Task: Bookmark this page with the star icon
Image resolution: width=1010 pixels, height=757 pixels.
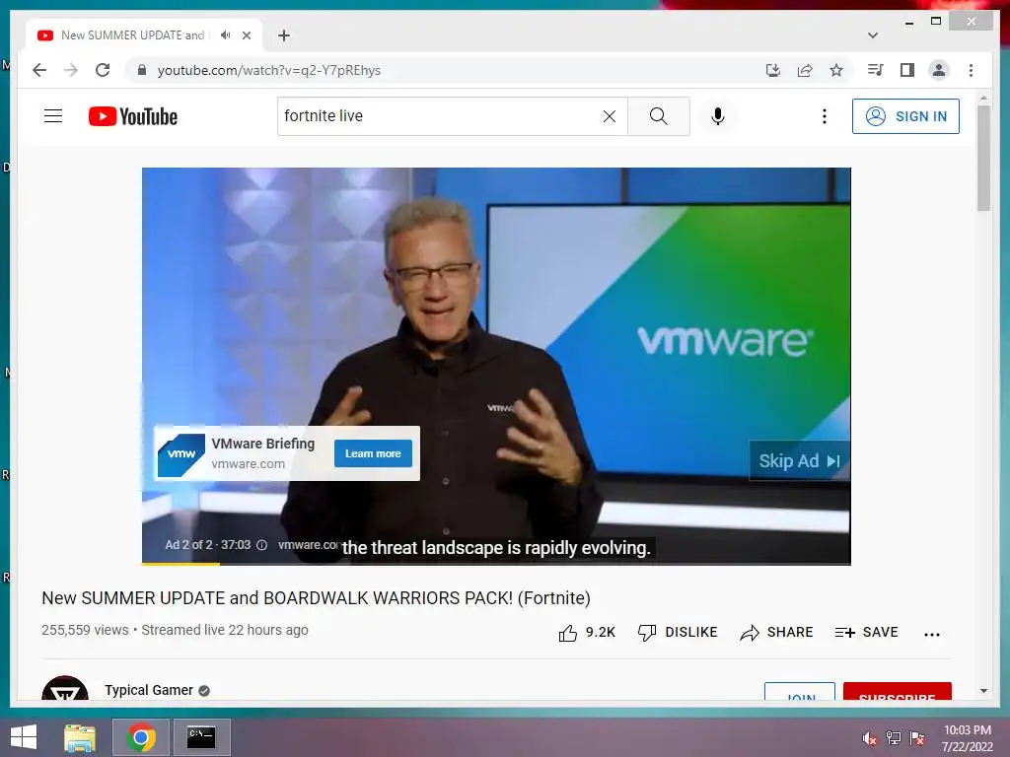Action: (836, 70)
